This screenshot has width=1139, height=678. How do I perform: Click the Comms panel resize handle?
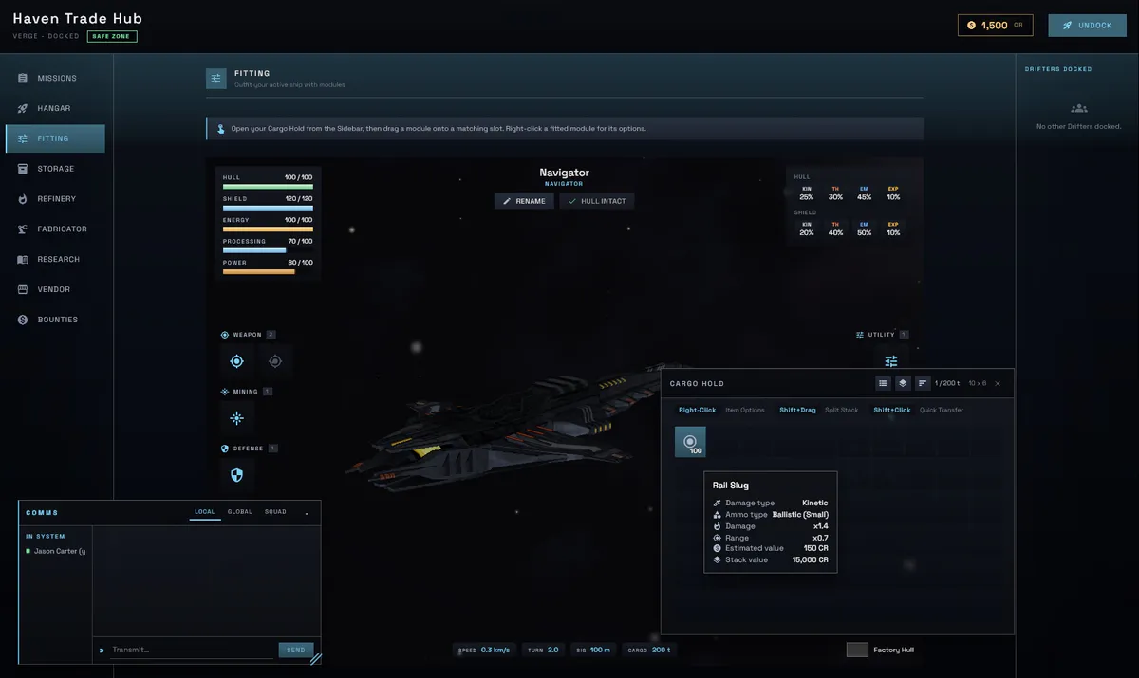click(x=315, y=657)
